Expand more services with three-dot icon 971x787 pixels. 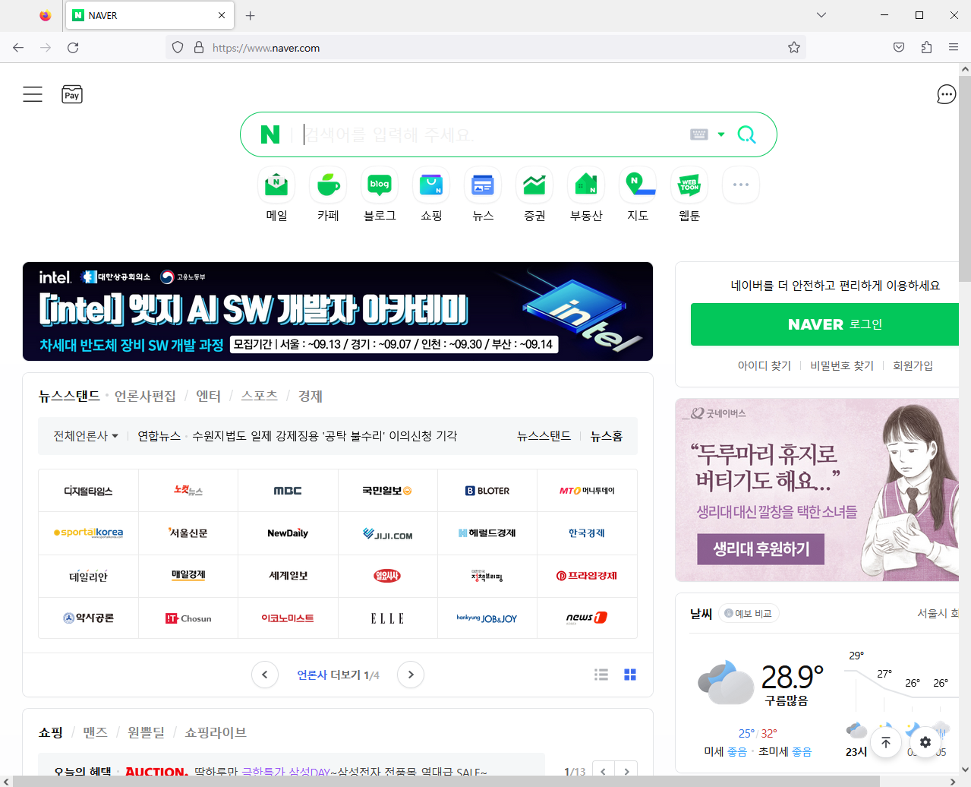(x=741, y=185)
